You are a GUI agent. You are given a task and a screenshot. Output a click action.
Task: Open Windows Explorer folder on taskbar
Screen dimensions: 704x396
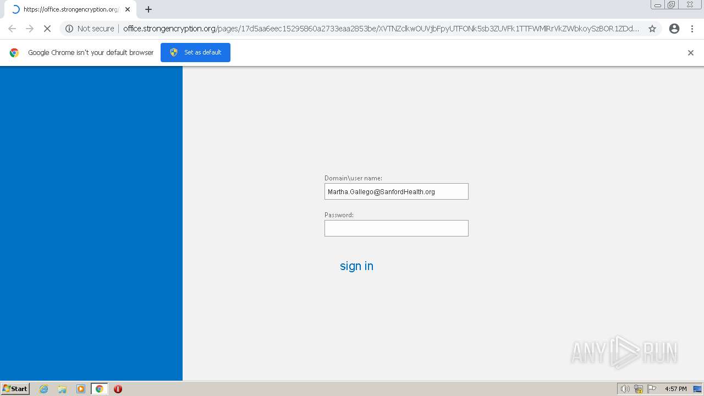tap(62, 389)
